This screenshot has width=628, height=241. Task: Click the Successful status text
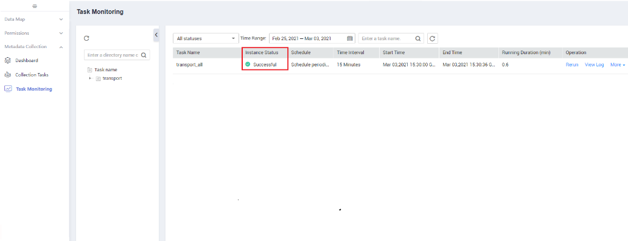coord(265,65)
